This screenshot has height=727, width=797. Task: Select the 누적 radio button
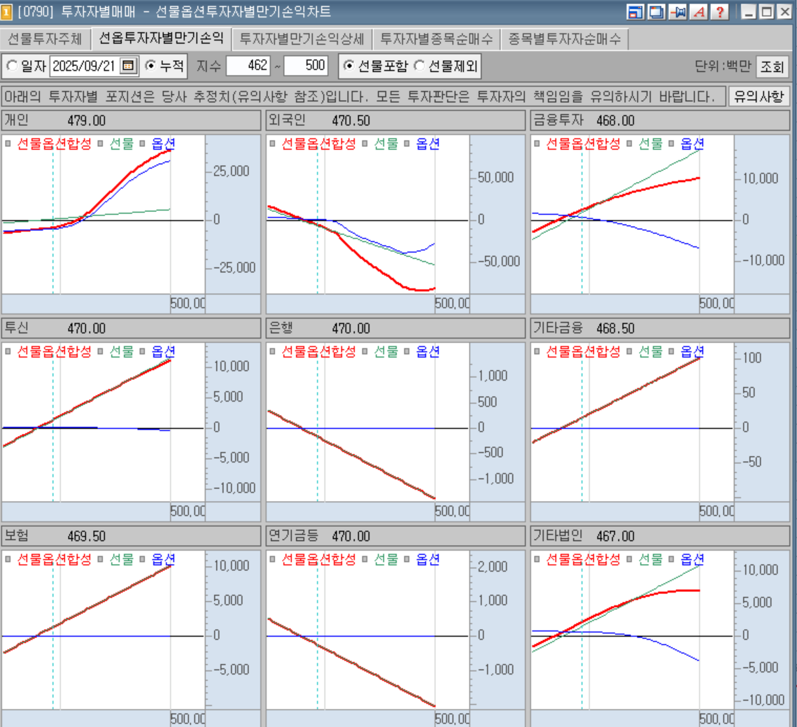tap(150, 66)
